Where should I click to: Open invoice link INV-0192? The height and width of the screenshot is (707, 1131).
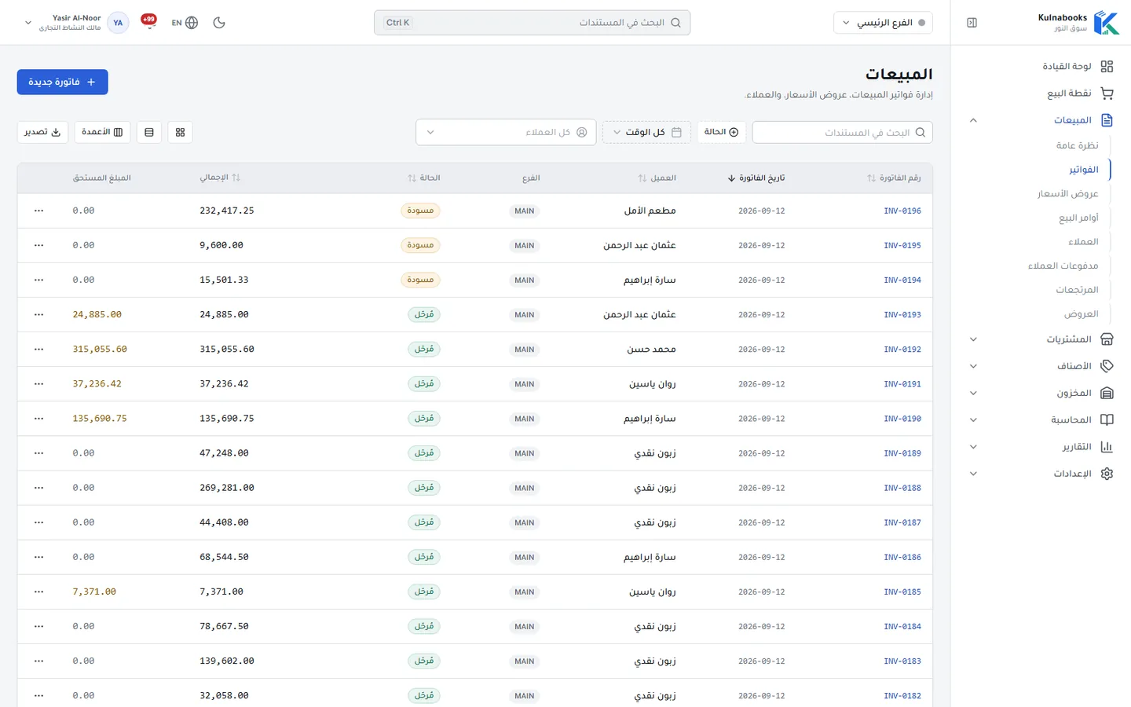[x=902, y=350]
